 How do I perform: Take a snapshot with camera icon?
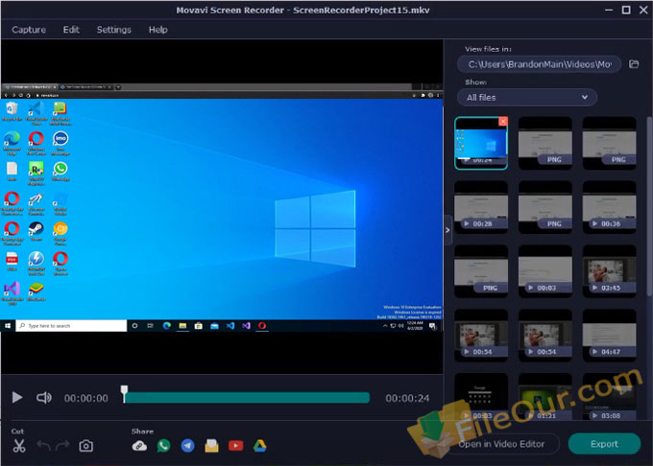pyautogui.click(x=85, y=446)
